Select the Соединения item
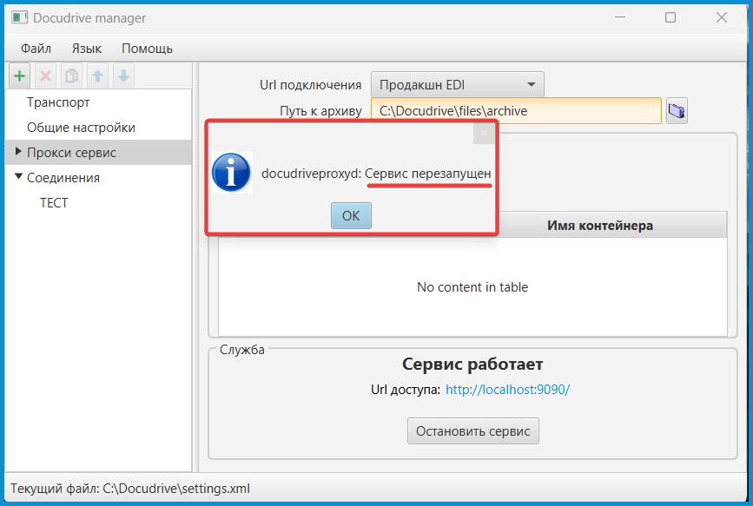 click(63, 178)
